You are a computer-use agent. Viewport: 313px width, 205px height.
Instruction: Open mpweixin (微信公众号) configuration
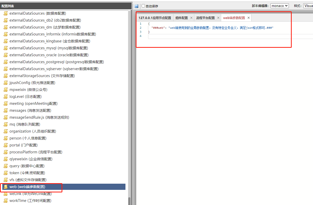[x=28, y=90]
